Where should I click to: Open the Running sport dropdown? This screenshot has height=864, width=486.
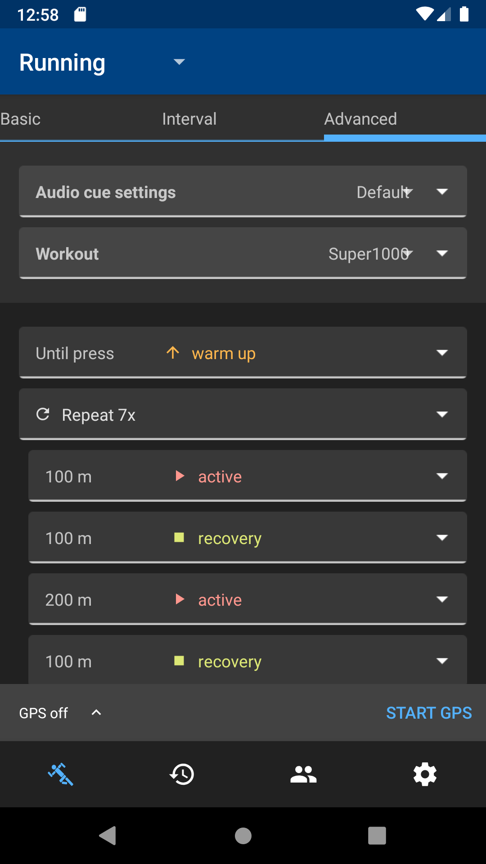click(x=179, y=62)
